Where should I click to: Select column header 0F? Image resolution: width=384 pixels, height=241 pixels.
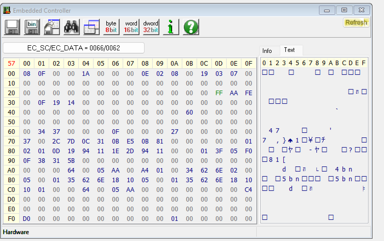(249, 63)
